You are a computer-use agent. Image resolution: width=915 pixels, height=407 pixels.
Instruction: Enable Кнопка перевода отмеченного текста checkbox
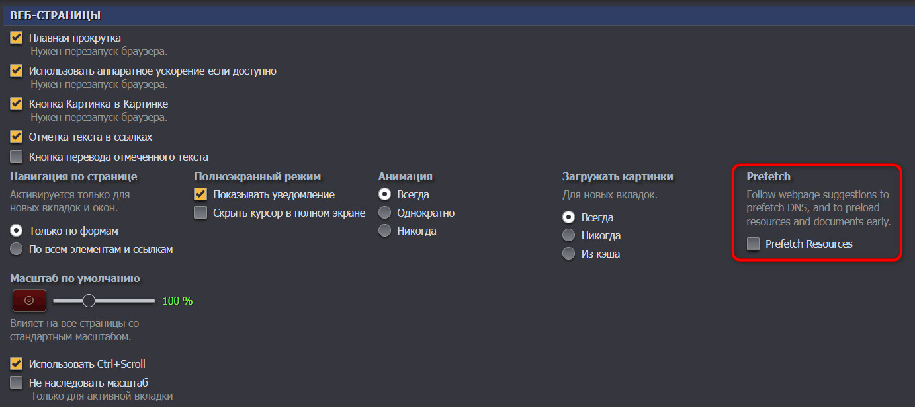pyautogui.click(x=17, y=157)
